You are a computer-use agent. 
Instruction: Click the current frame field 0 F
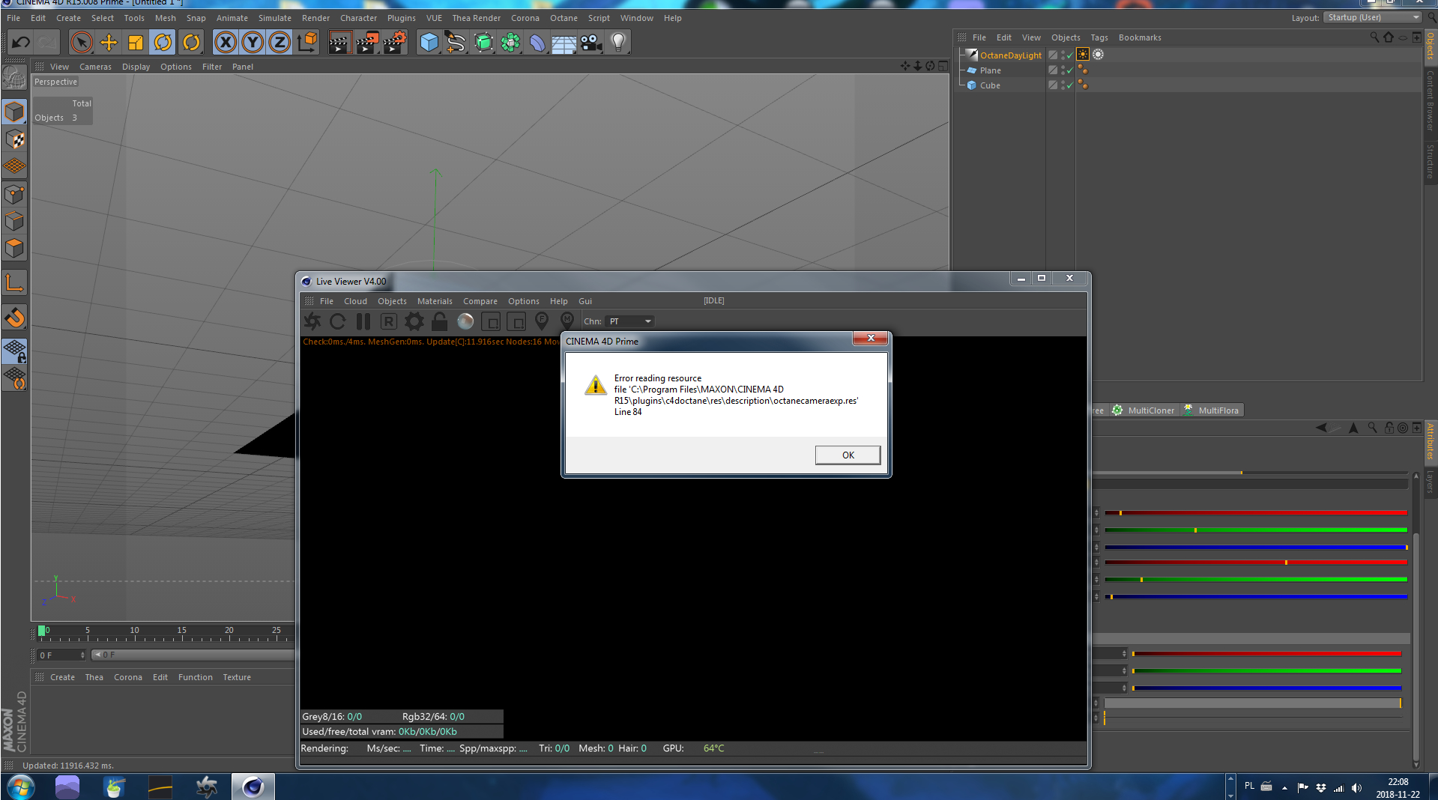(61, 655)
